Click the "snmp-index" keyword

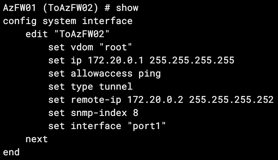pyautogui.click(x=99, y=113)
